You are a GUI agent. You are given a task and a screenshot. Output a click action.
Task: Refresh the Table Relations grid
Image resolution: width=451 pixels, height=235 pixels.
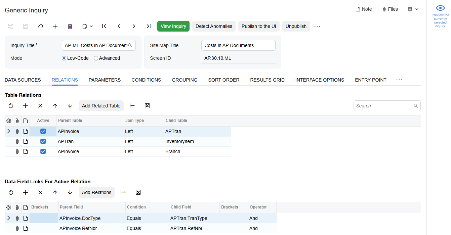click(11, 106)
